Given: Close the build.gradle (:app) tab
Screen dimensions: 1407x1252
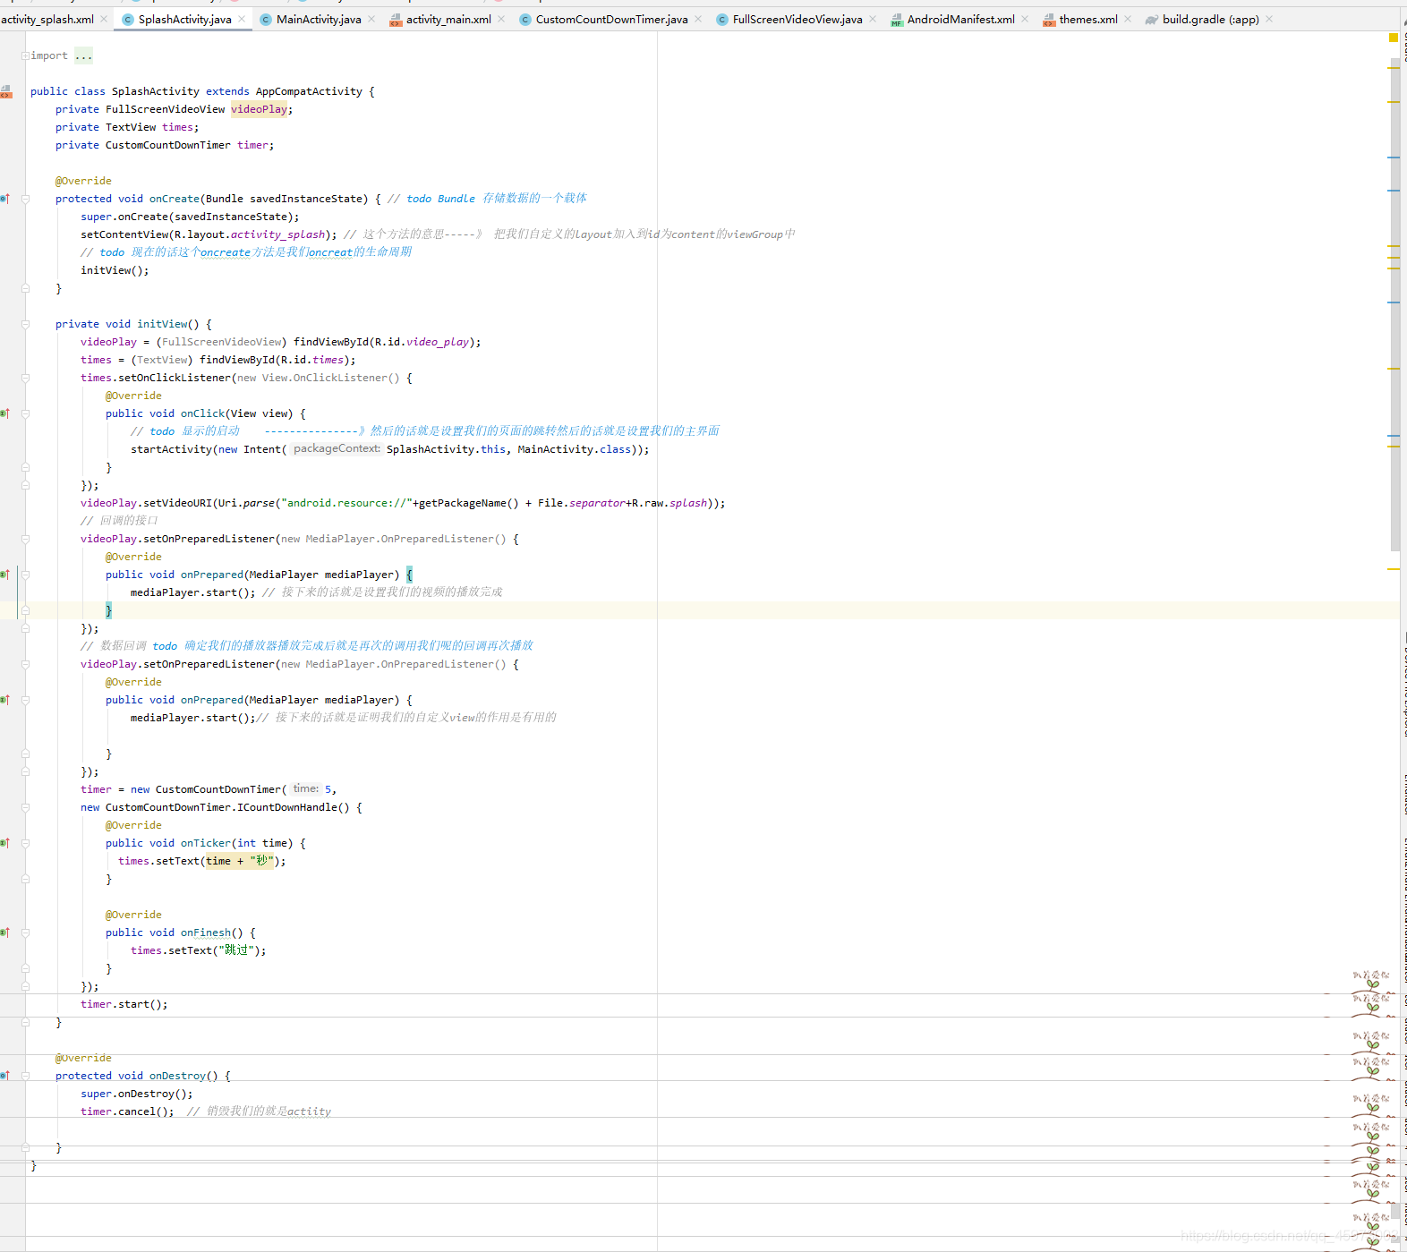Looking at the screenshot, I should tap(1269, 19).
